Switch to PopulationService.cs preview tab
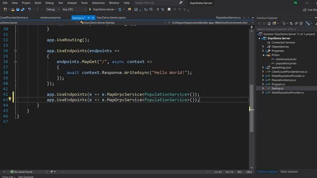317x178 pixels. click(228, 18)
